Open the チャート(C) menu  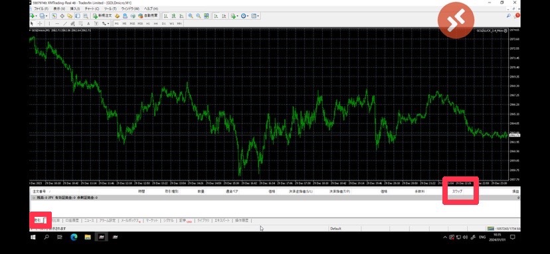point(92,9)
